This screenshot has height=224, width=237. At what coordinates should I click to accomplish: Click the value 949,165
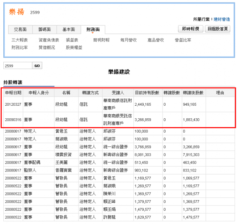[x=190, y=104]
